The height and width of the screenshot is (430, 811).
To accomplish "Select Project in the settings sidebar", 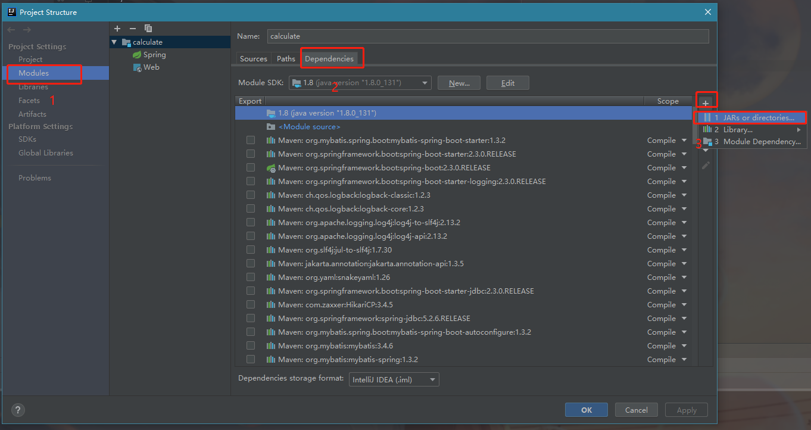I will coord(30,60).
